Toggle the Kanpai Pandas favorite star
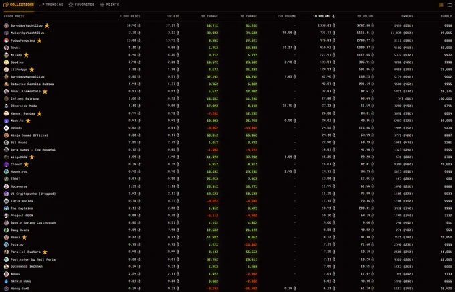This screenshot has height=292, width=455. point(39,113)
